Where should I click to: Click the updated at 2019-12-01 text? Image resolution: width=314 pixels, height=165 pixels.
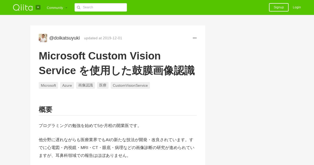pos(103,38)
